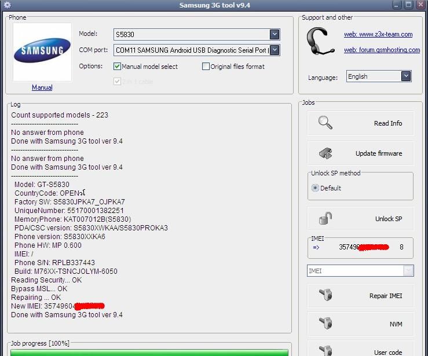Click the NVM tool icon

click(325, 323)
